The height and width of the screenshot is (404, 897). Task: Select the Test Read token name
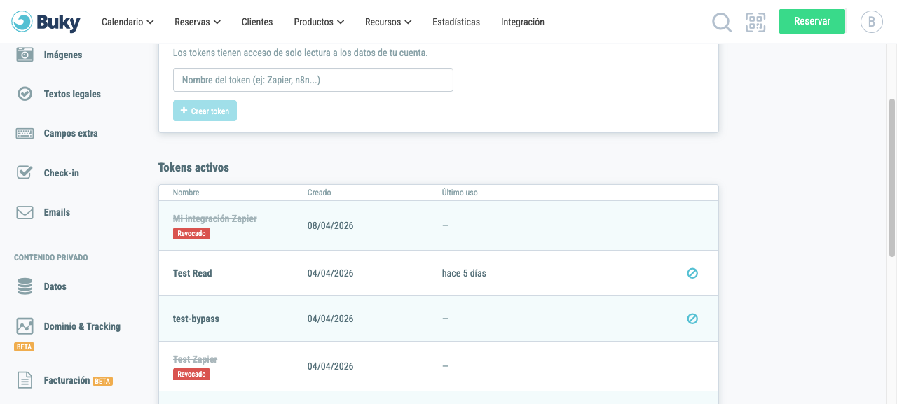click(x=193, y=273)
